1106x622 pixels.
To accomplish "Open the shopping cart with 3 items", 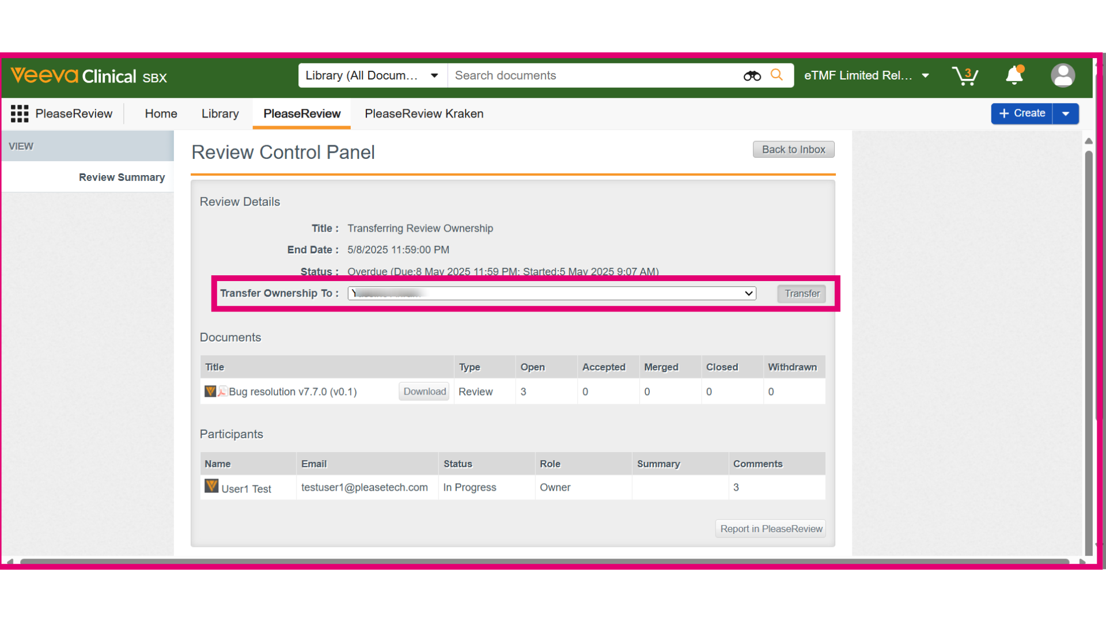I will 965,75.
